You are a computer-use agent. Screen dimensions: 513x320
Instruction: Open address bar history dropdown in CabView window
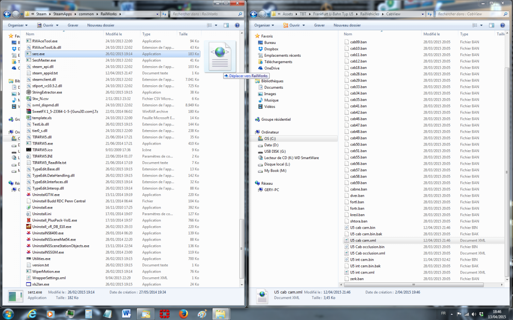[x=422, y=14]
